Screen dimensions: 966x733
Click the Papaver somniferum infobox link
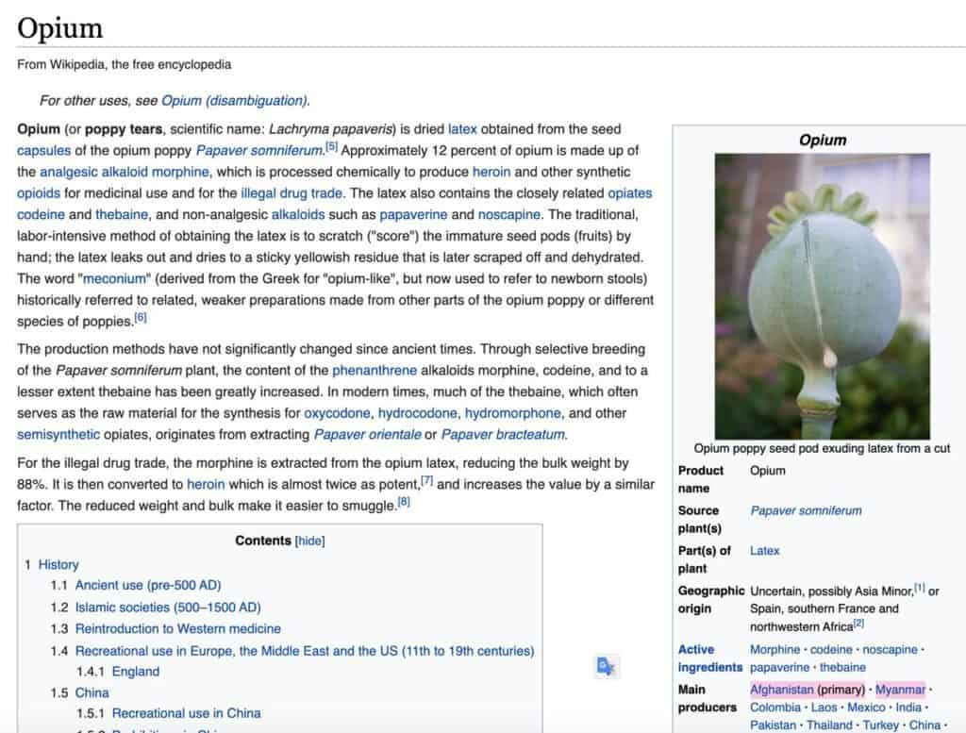pos(806,510)
